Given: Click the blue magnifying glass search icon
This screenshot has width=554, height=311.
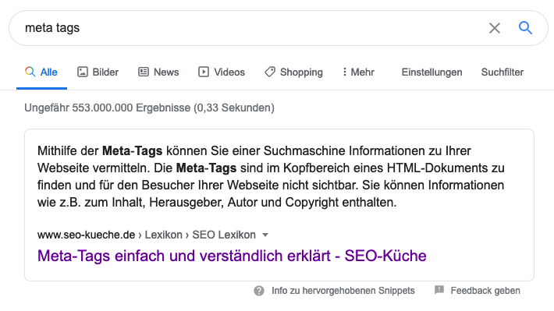Looking at the screenshot, I should (525, 27).
